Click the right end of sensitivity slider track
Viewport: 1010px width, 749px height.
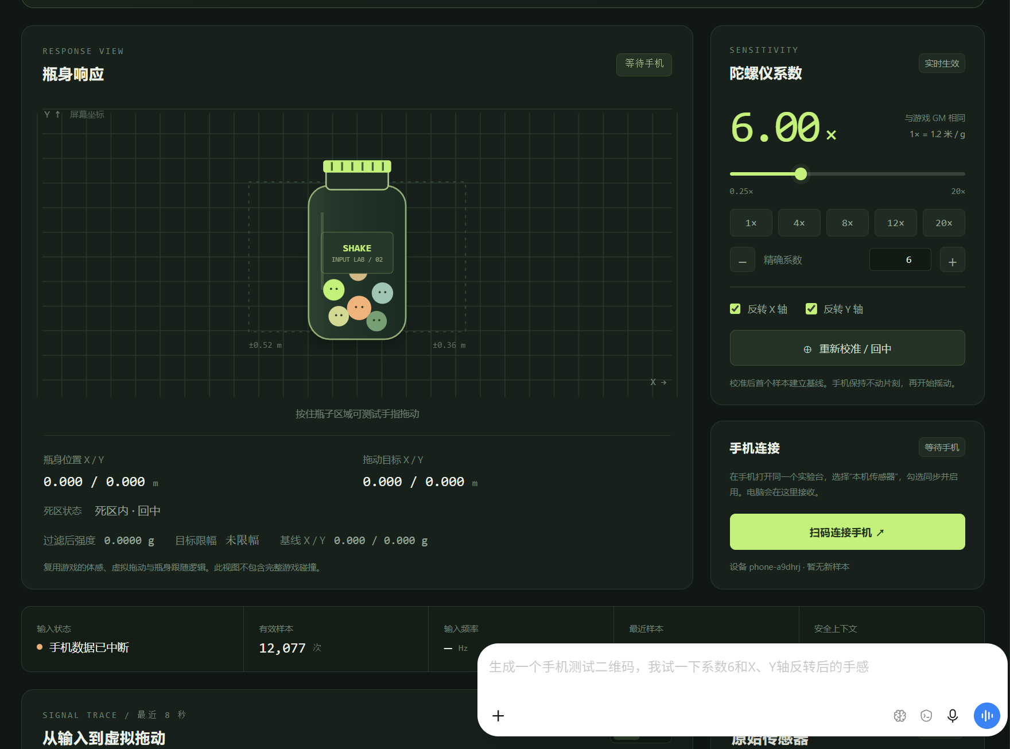963,174
